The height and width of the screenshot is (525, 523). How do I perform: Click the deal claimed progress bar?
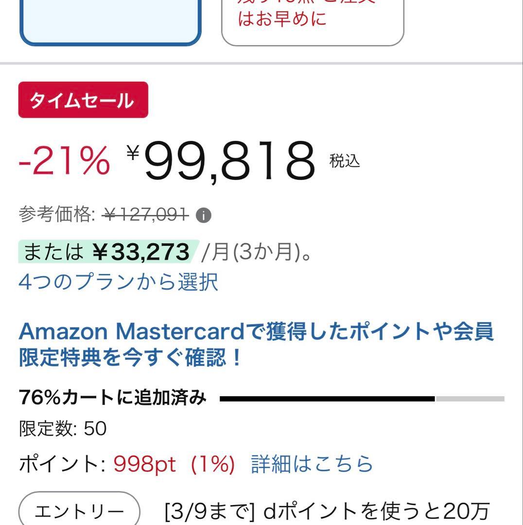click(x=362, y=399)
